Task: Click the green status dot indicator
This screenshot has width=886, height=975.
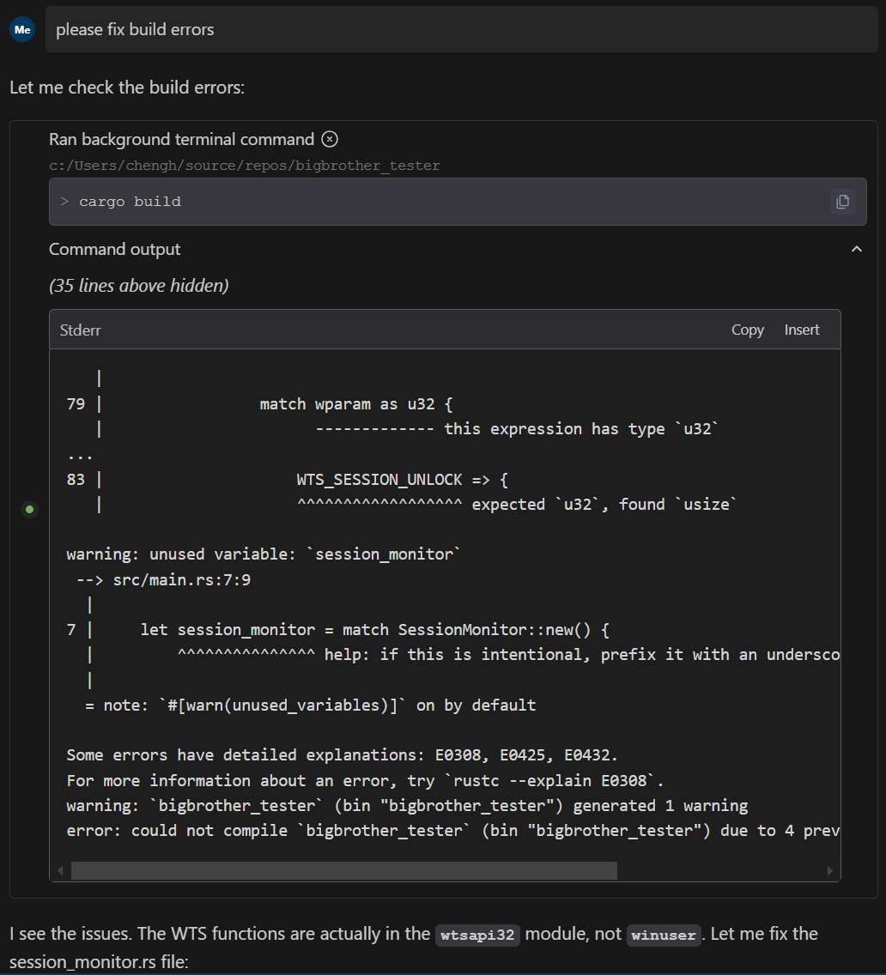Action: tap(29, 509)
